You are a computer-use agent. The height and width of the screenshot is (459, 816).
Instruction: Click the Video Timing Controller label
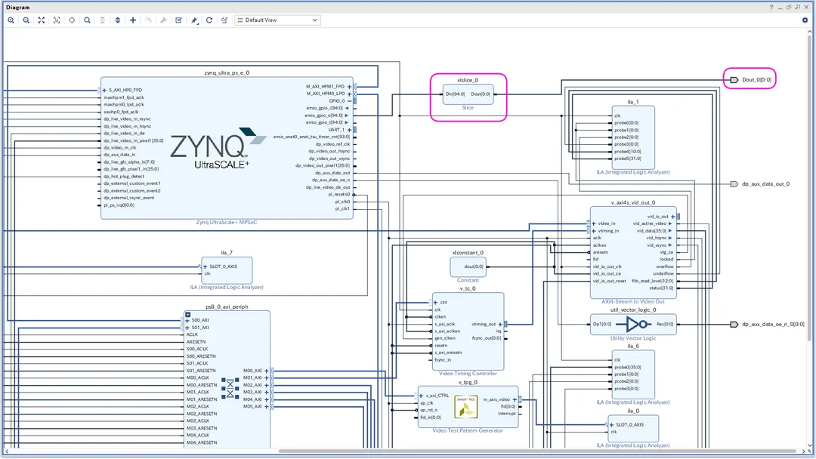[x=468, y=373]
